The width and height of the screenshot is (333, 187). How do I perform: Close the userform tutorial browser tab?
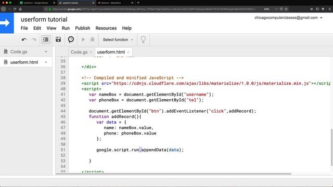click(93, 3)
